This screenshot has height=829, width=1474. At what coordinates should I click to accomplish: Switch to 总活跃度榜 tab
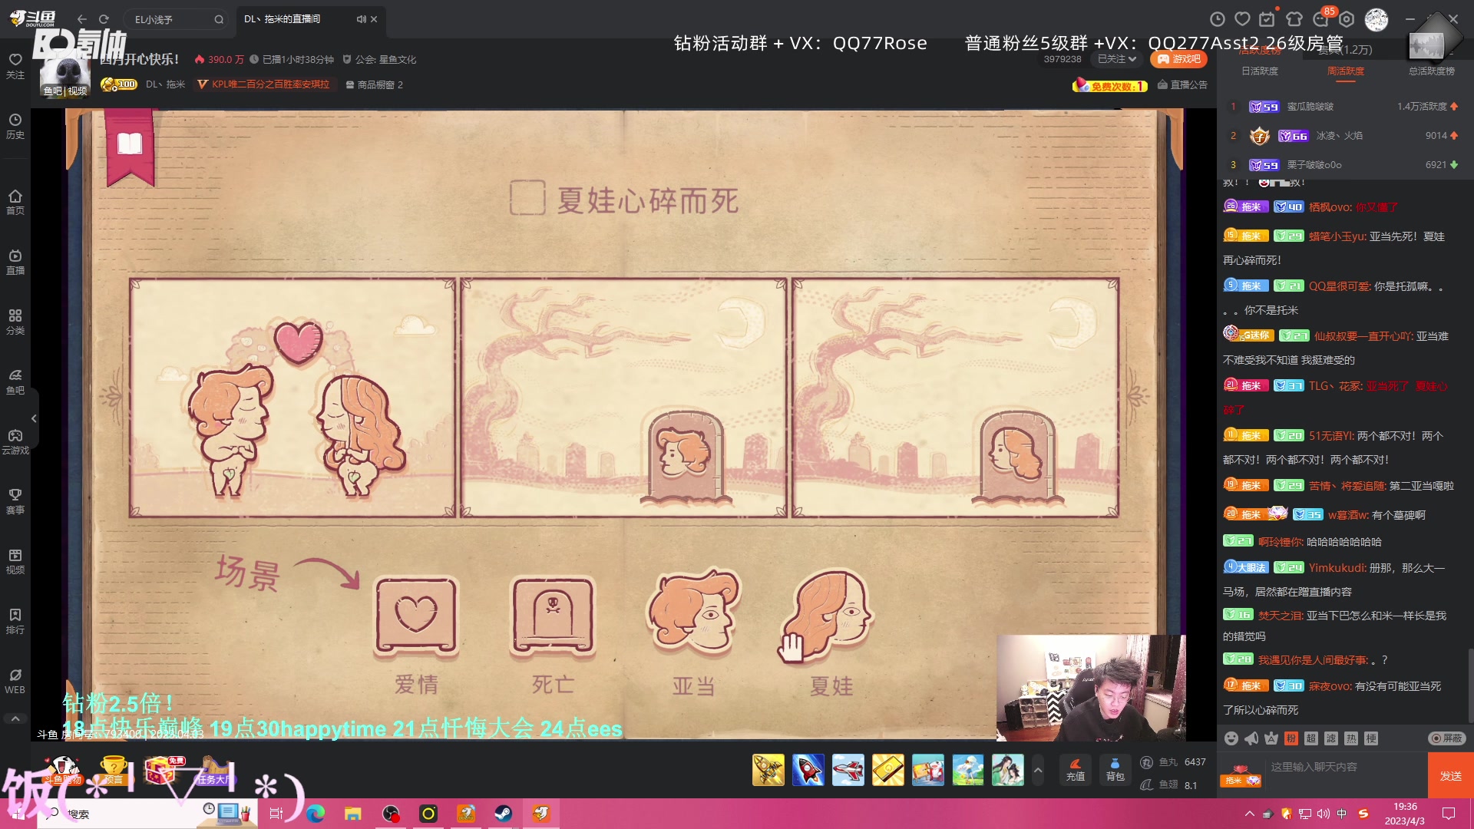pyautogui.click(x=1432, y=71)
